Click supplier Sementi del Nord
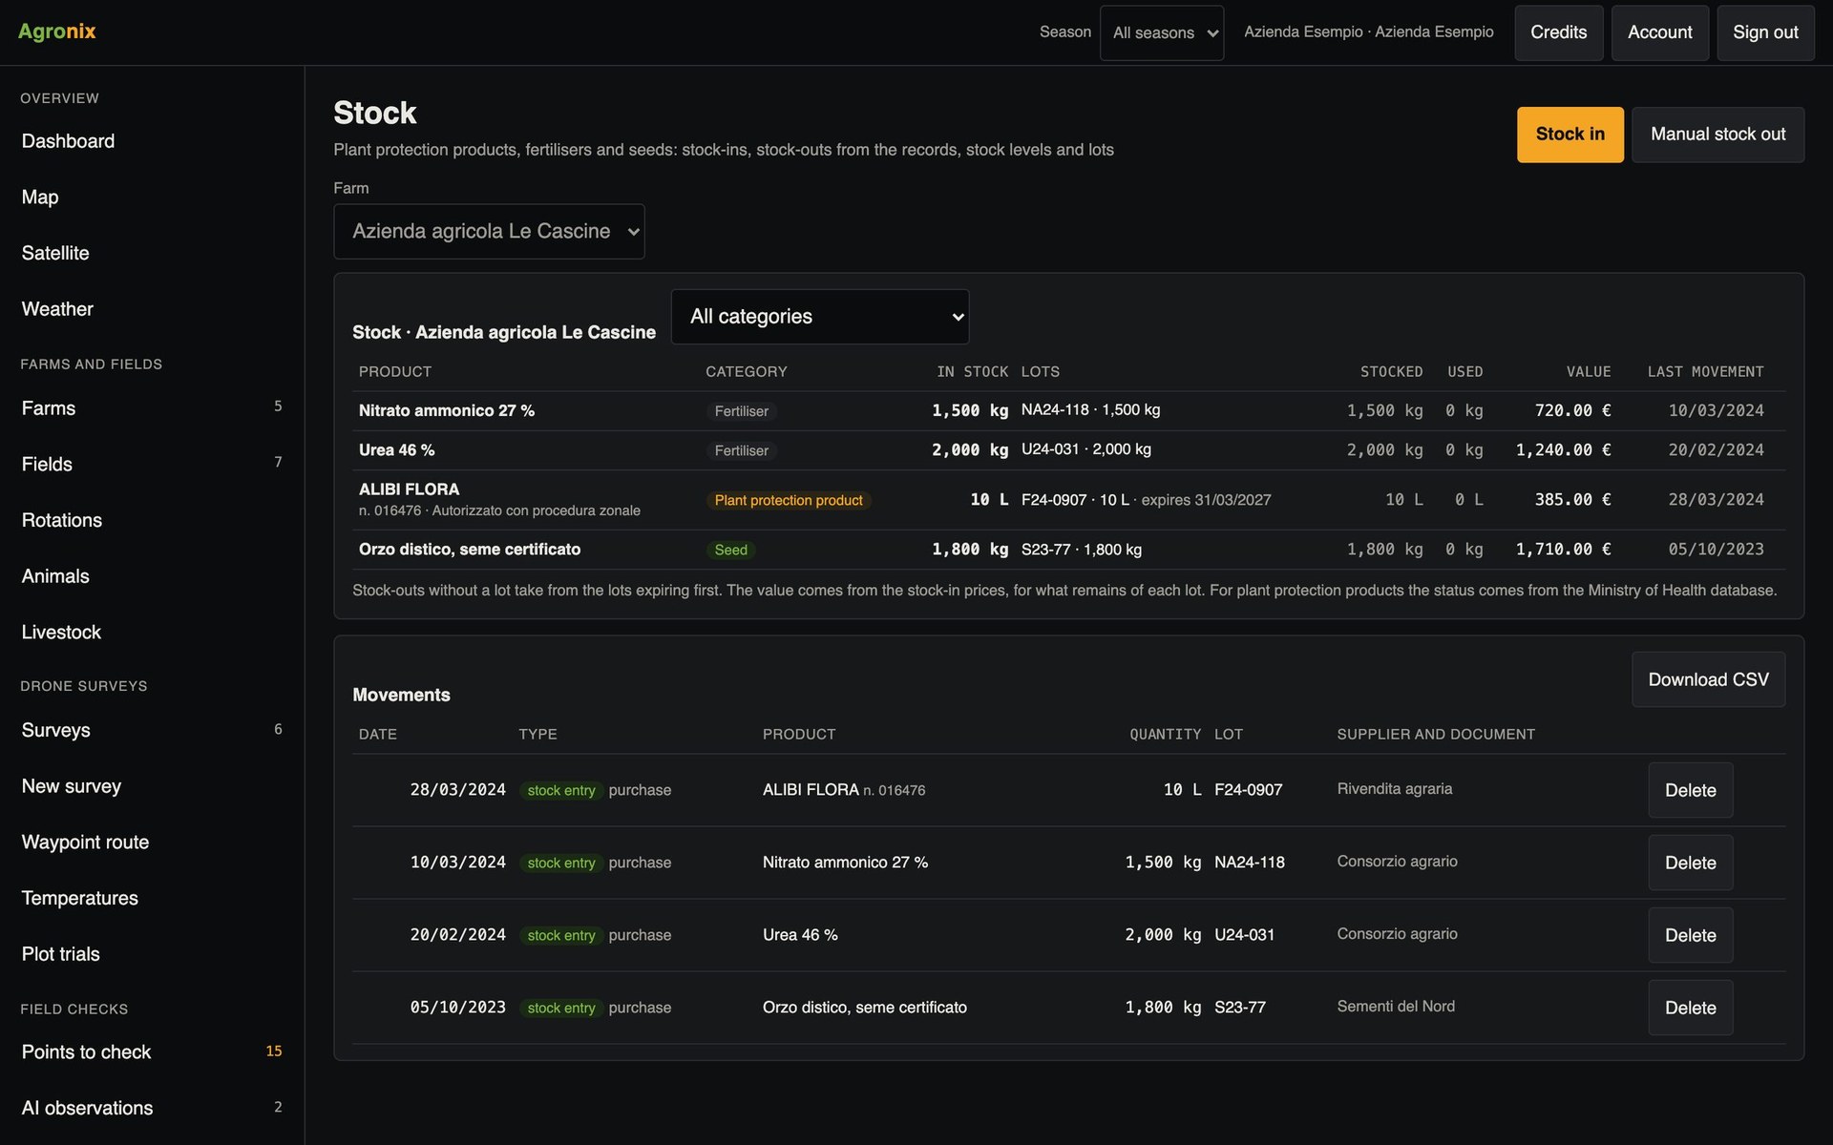The width and height of the screenshot is (1833, 1145). pos(1396,1007)
